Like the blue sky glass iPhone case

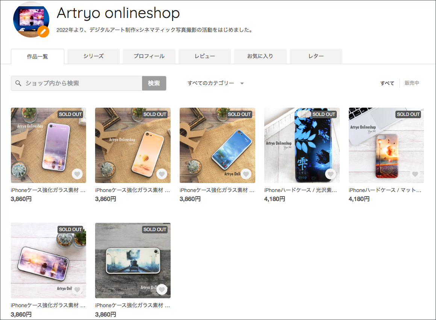tap(246, 174)
